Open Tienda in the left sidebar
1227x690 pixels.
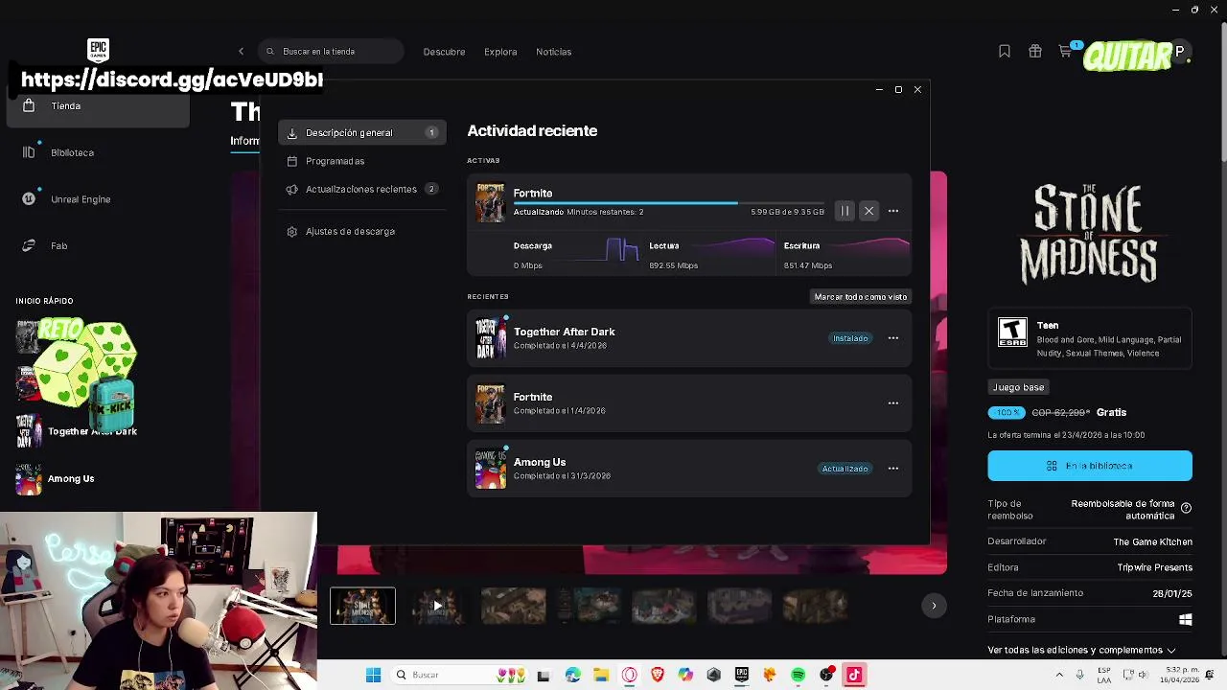pos(98,106)
